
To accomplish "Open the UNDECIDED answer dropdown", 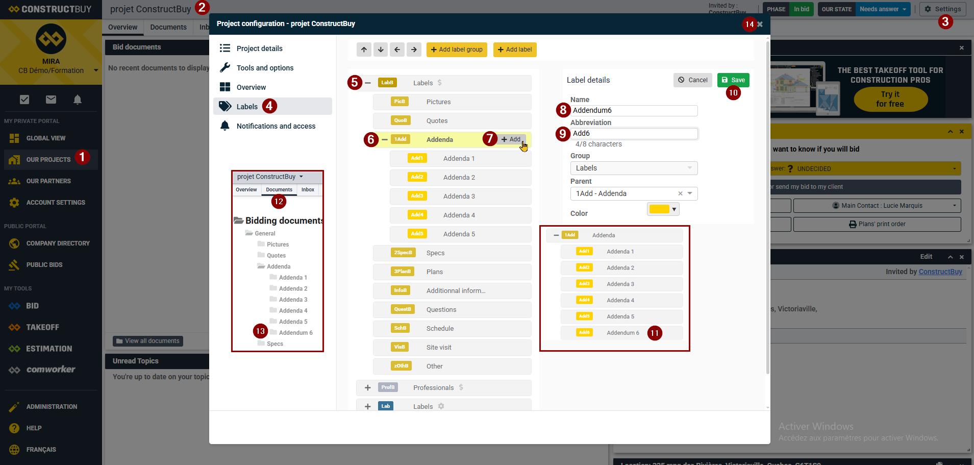I will click(865, 168).
